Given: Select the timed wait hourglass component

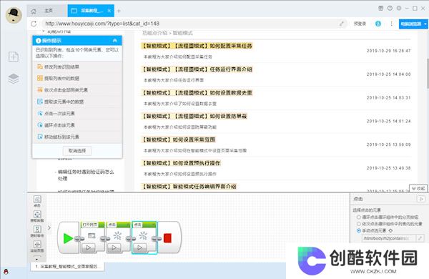Looking at the screenshot, I should pyautogui.click(x=37, y=231).
